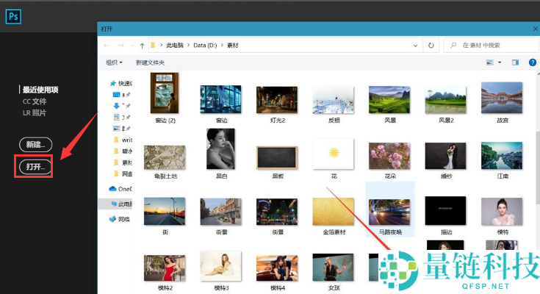Image resolution: width=540 pixels, height=294 pixels.
Task: Click the search box for 素材
Action: tap(491, 45)
